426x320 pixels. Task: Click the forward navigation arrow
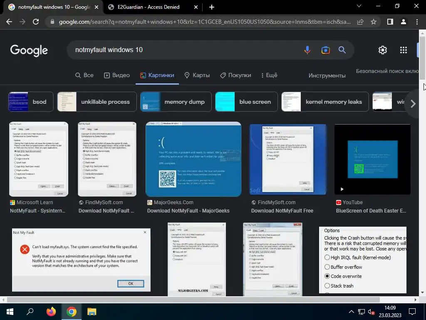pyautogui.click(x=22, y=22)
